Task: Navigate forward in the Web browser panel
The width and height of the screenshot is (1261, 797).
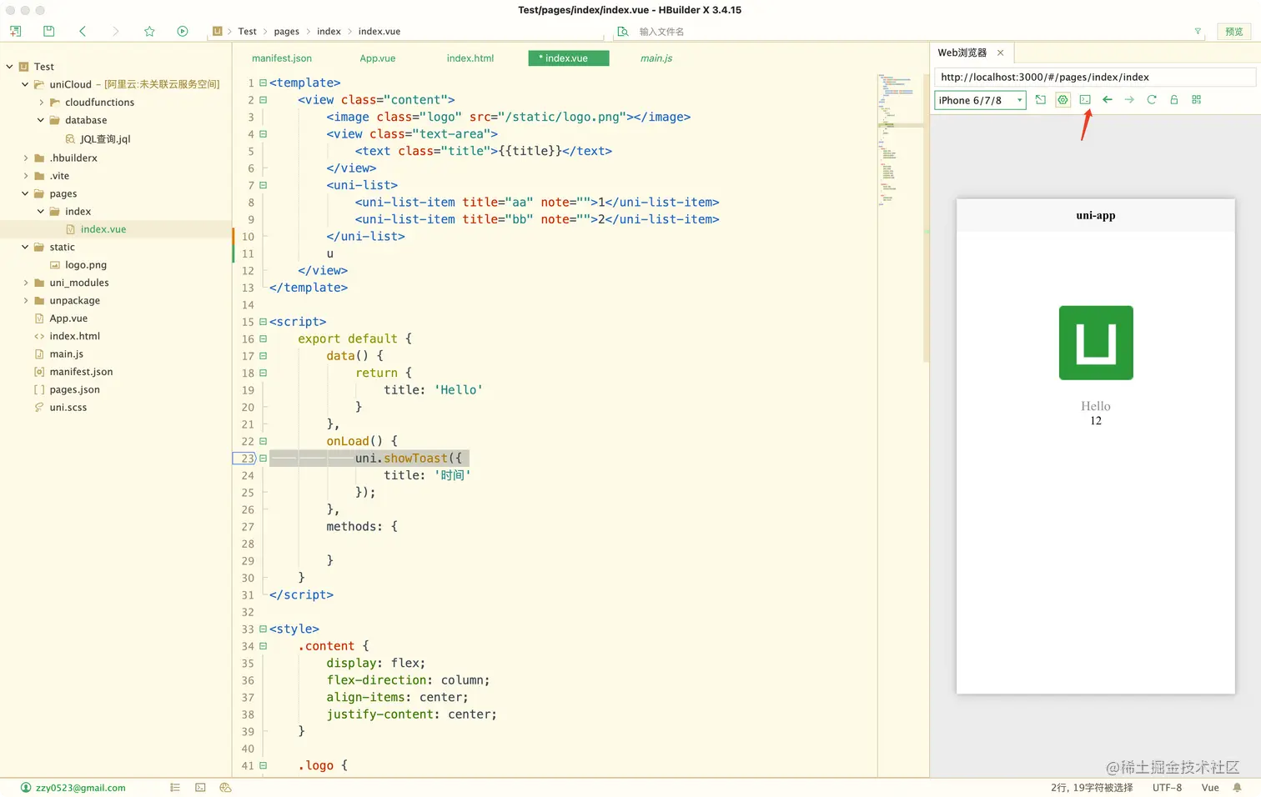Action: pos(1129,99)
